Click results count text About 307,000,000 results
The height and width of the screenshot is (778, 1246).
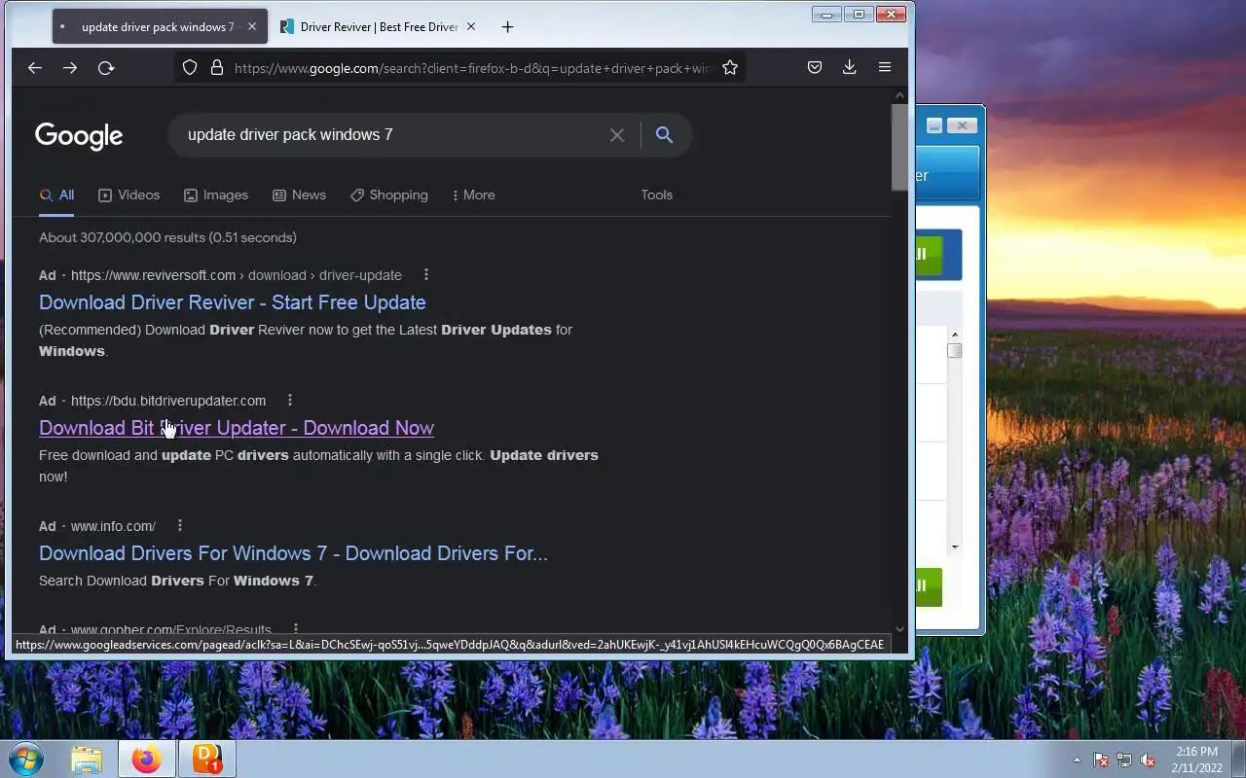tap(167, 237)
